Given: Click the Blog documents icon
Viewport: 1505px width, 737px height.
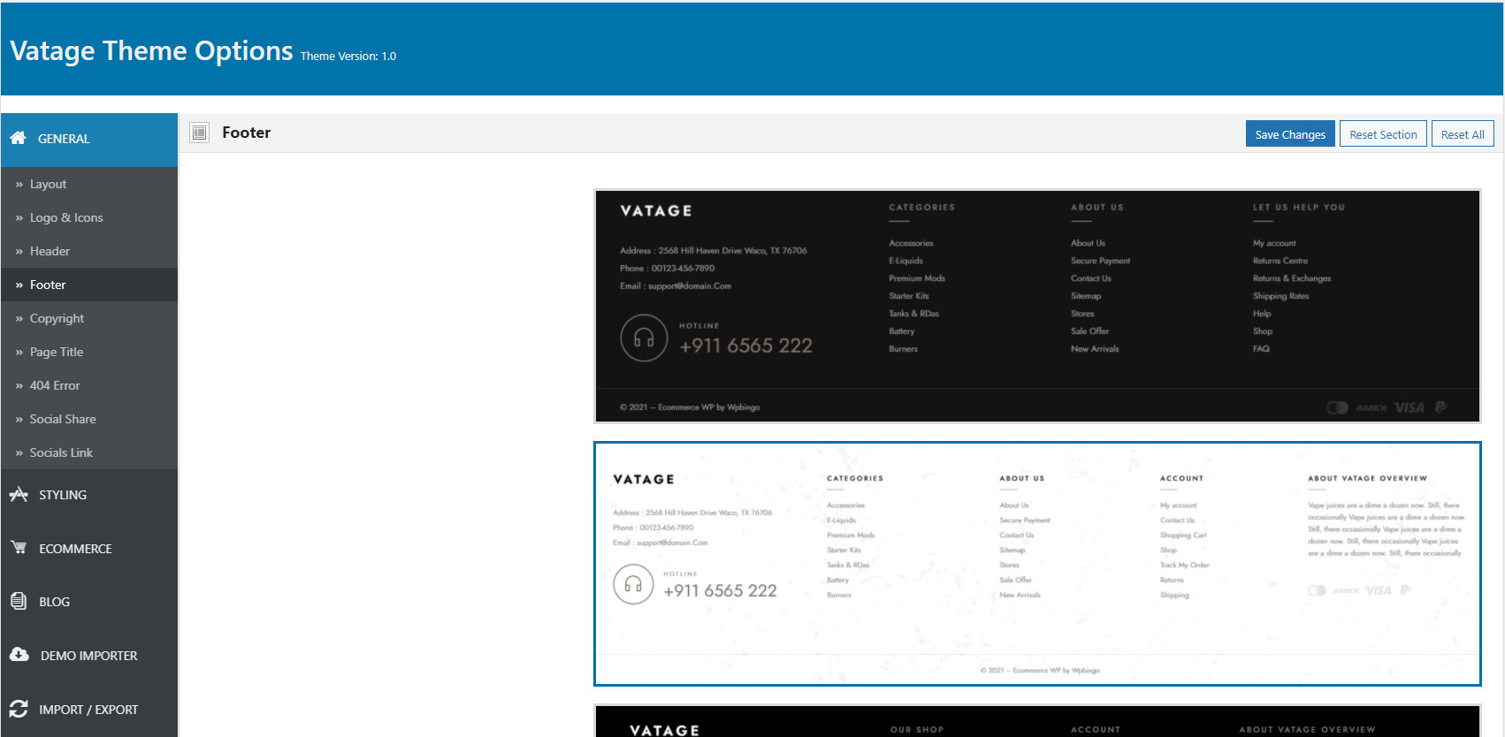Looking at the screenshot, I should [x=19, y=601].
